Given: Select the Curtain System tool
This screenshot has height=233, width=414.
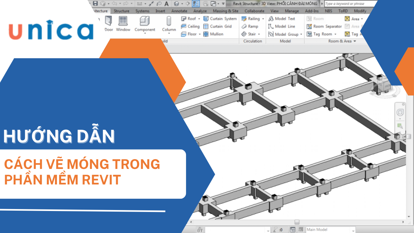Looking at the screenshot, I should pos(220,19).
